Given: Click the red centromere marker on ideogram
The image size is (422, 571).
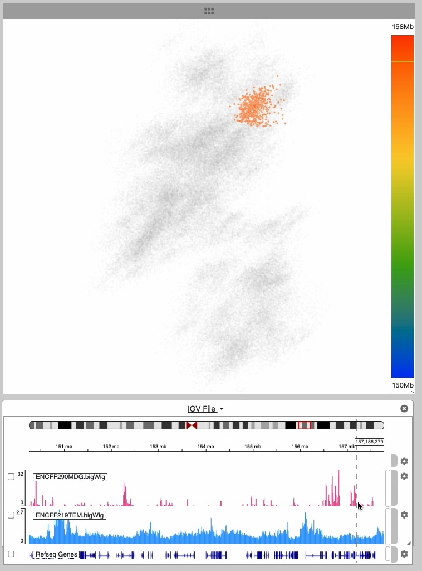Looking at the screenshot, I should pos(192,425).
